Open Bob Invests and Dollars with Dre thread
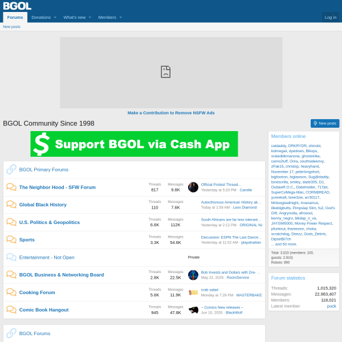This screenshot has height=342, width=342. pos(231,272)
